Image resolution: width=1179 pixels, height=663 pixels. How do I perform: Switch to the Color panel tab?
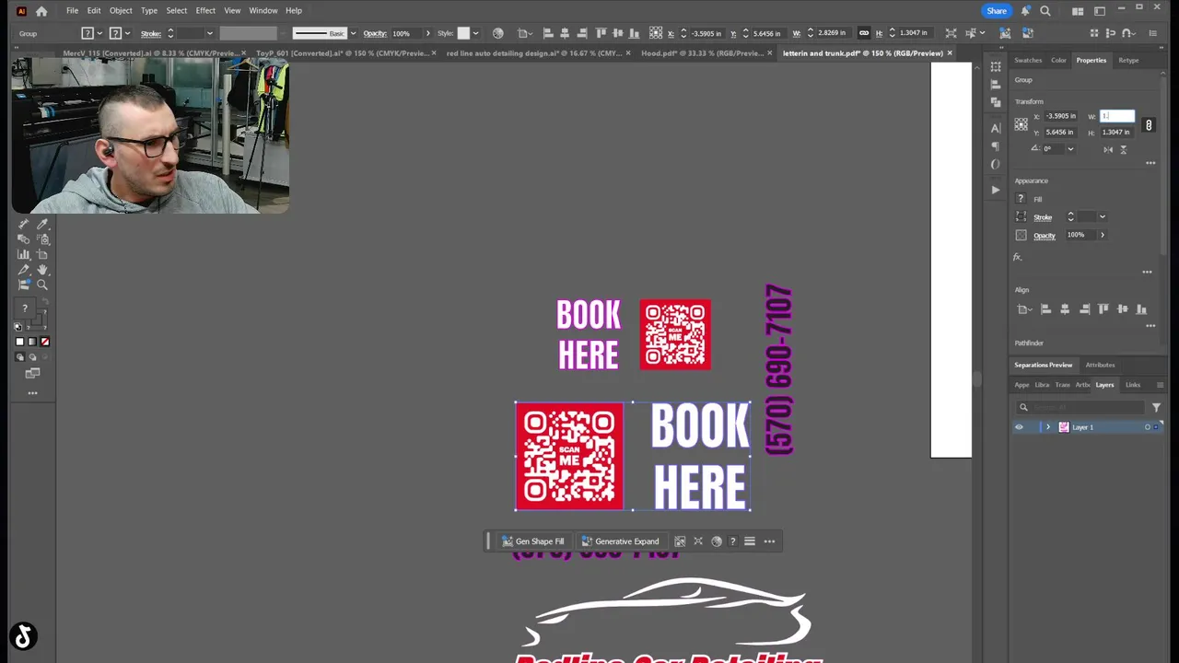(x=1058, y=61)
